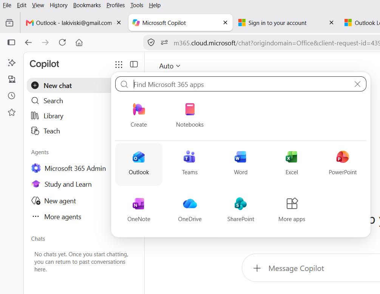This screenshot has width=380, height=294.
Task: Open OneDrive app tile
Action: 190,210
